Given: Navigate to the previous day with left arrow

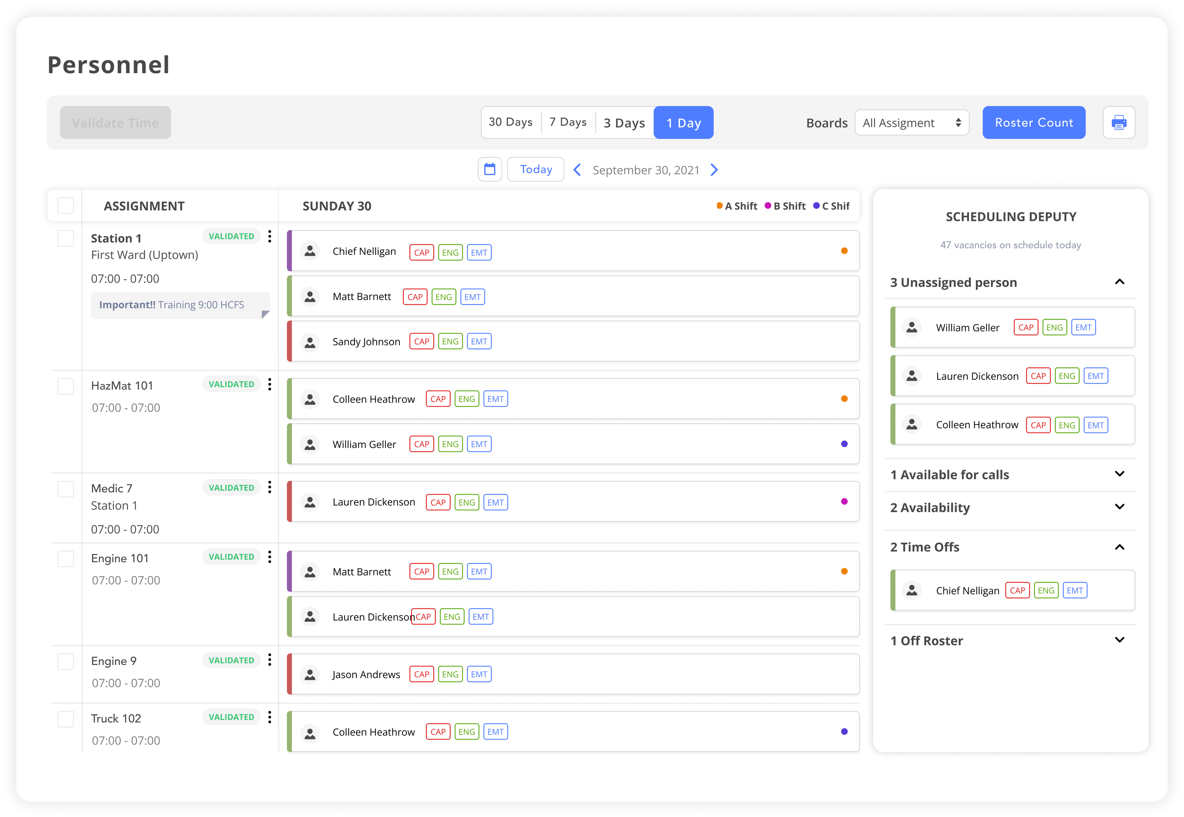Looking at the screenshot, I should tap(577, 169).
